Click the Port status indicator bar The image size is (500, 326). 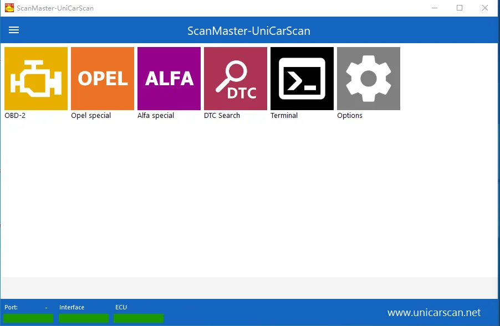[28, 318]
